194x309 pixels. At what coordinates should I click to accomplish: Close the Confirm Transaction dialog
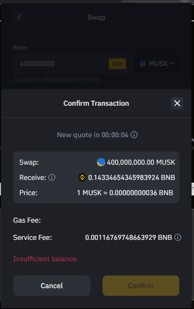(x=177, y=103)
